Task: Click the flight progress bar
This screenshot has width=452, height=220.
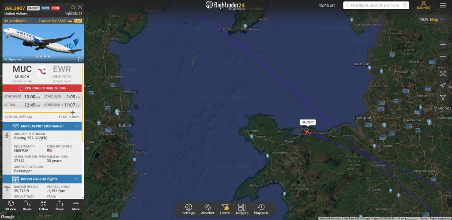Action: [x=42, y=112]
